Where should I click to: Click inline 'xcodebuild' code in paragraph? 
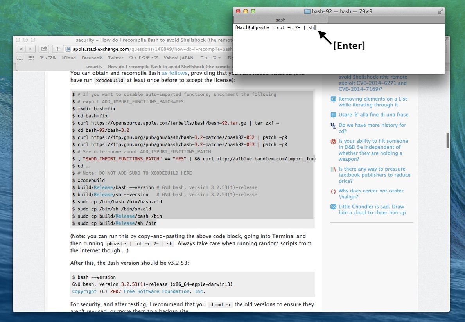point(110,81)
